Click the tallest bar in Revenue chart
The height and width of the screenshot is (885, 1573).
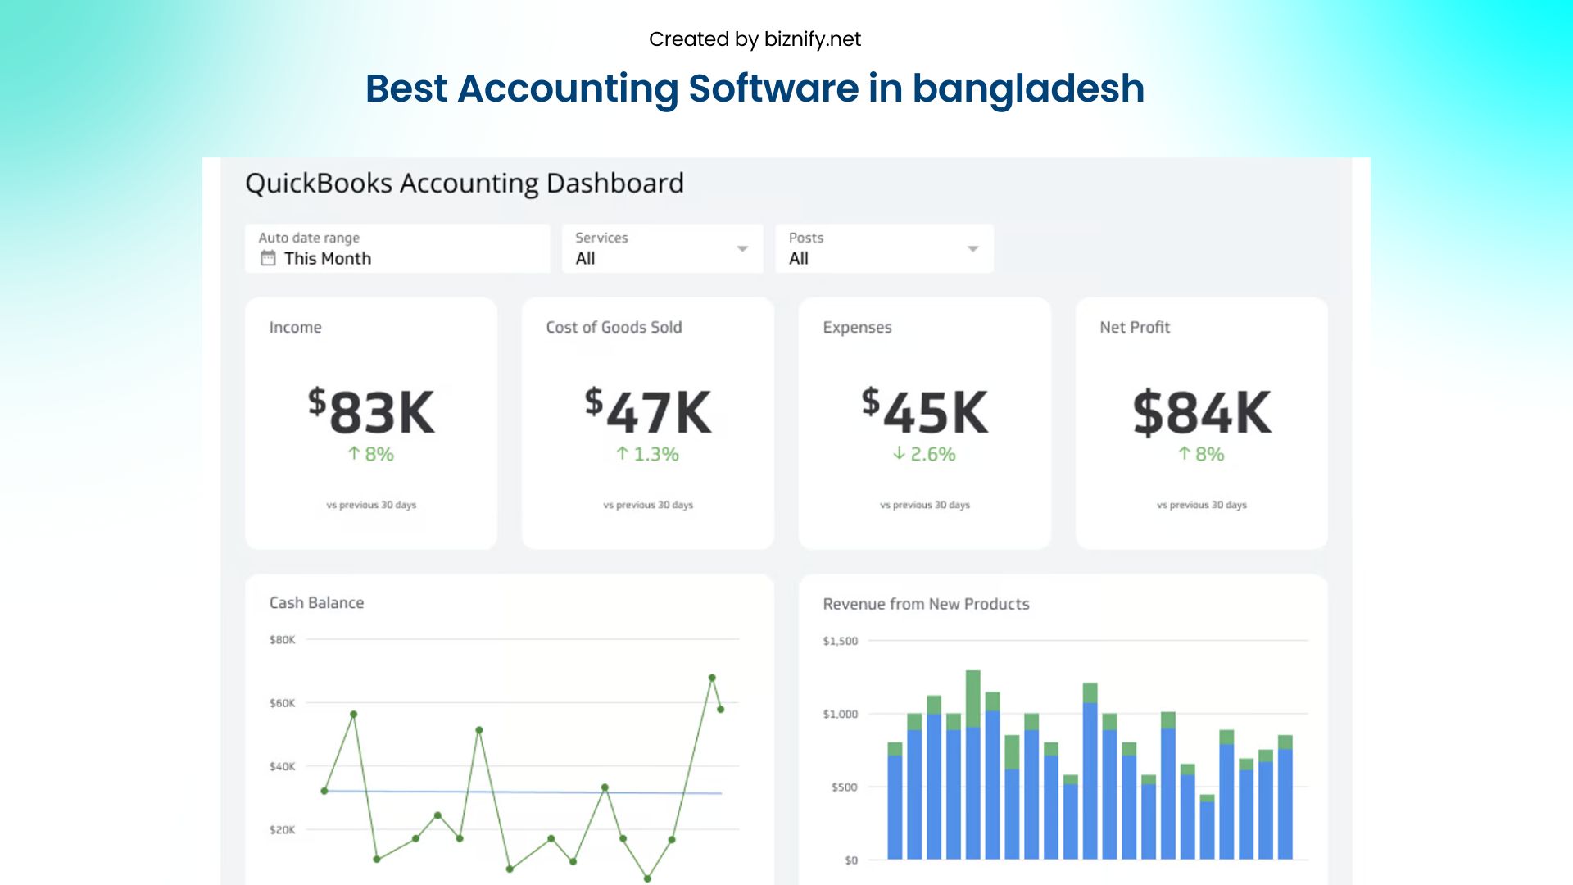(972, 765)
